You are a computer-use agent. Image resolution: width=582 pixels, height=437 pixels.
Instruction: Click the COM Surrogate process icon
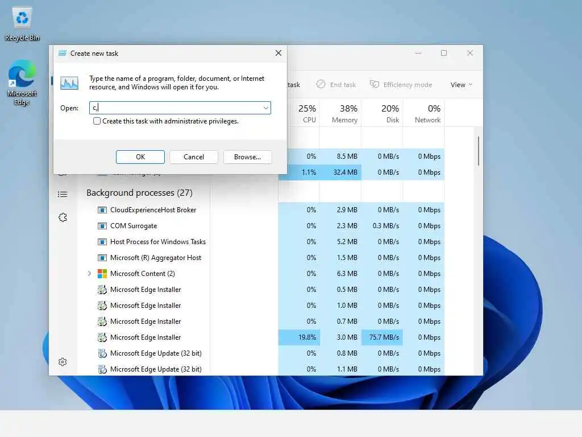point(102,226)
